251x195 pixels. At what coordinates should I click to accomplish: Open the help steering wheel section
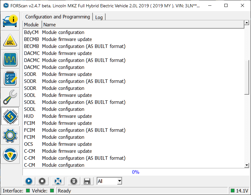[x=10, y=155]
